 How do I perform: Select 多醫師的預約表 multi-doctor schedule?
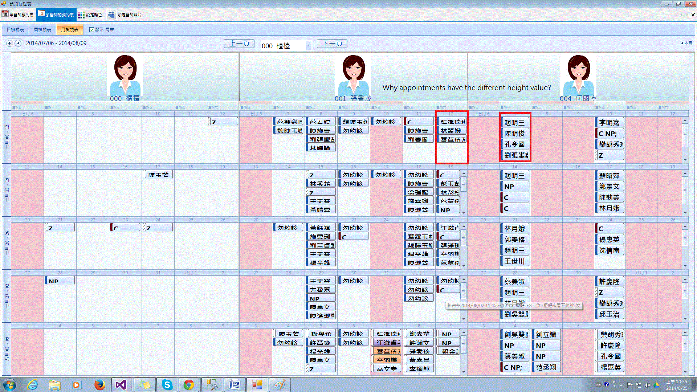pos(56,15)
